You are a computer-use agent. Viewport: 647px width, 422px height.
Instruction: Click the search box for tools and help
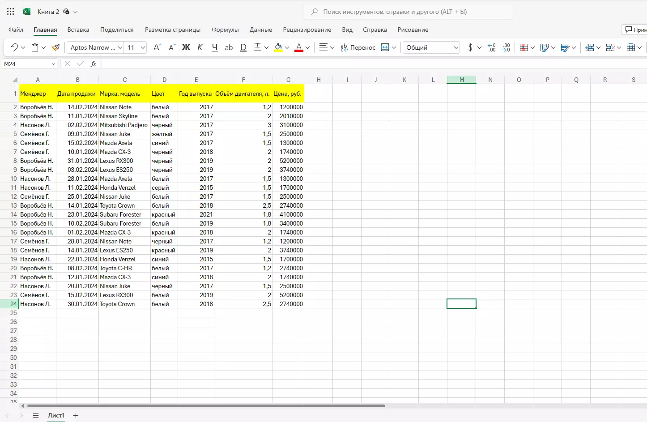(x=408, y=12)
